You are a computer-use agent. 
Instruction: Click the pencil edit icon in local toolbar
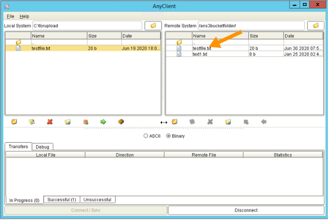[32, 122]
